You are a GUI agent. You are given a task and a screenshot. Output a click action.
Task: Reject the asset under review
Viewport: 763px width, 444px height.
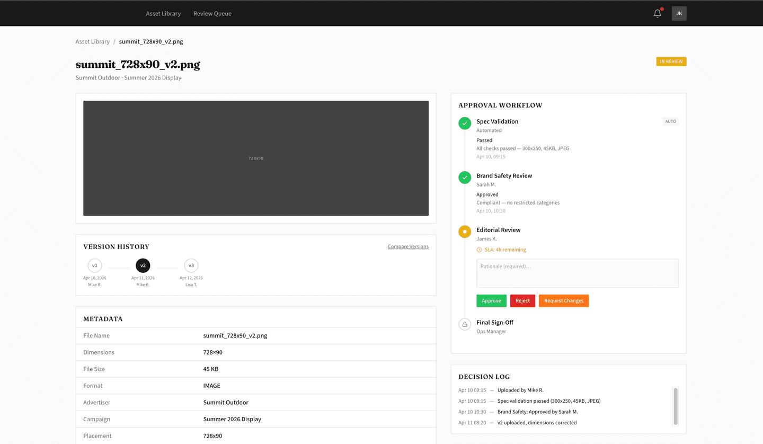(522, 300)
